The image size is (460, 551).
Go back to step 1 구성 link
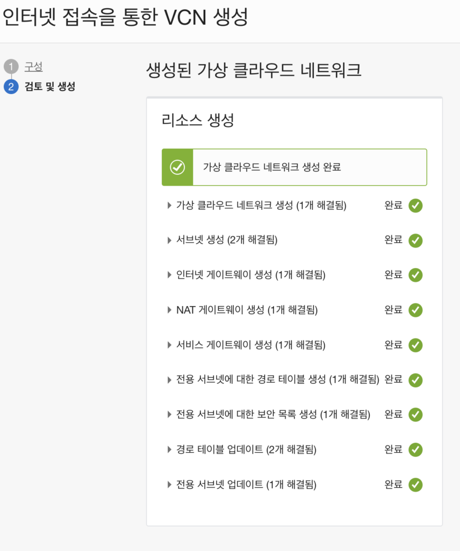(33, 66)
